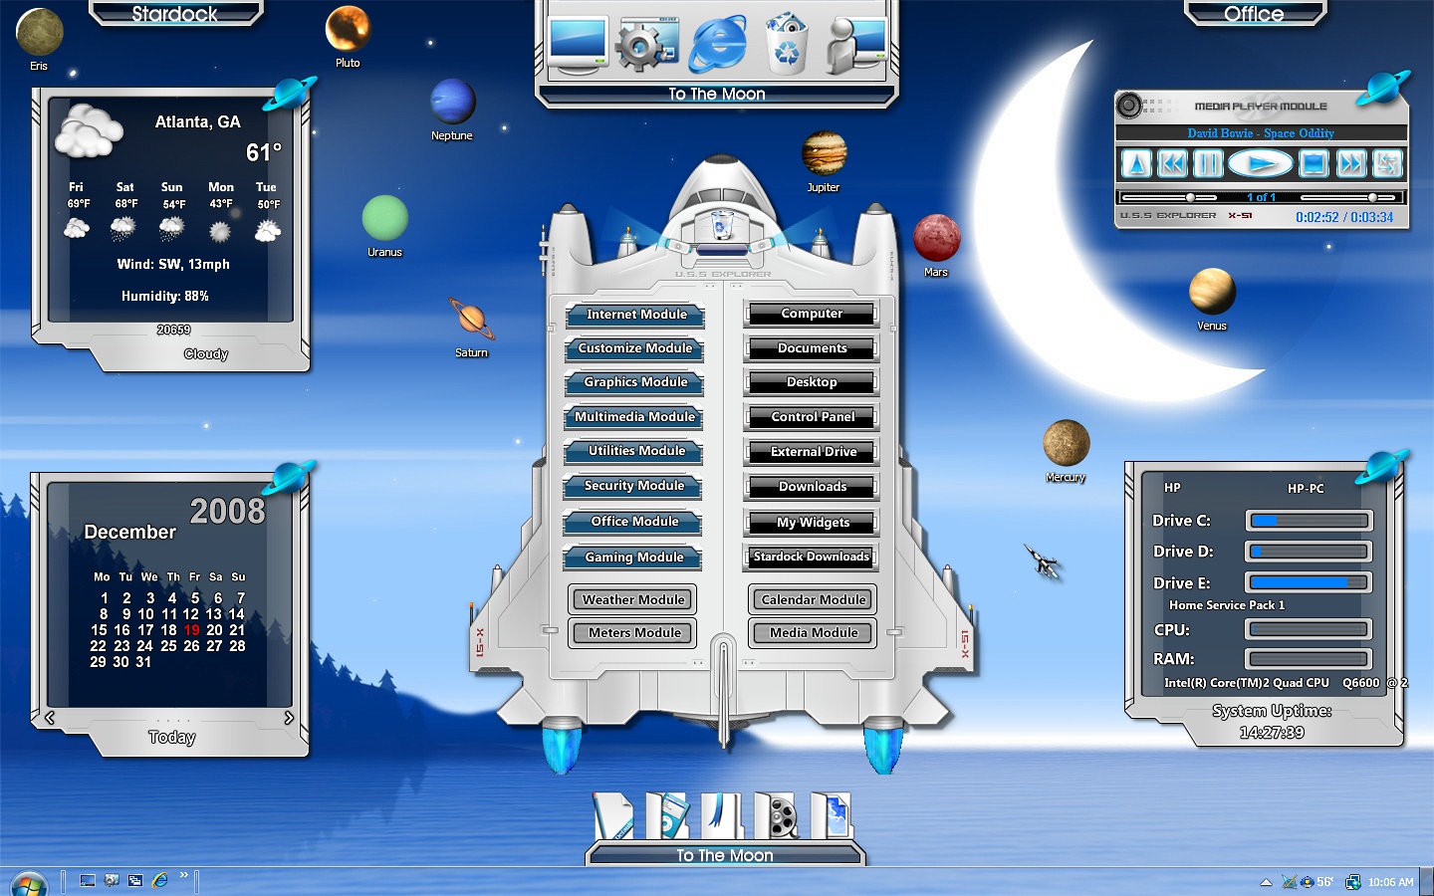Screen dimensions: 1434x896
Task: Open the Recycle Bin in the top dock
Action: [787, 43]
